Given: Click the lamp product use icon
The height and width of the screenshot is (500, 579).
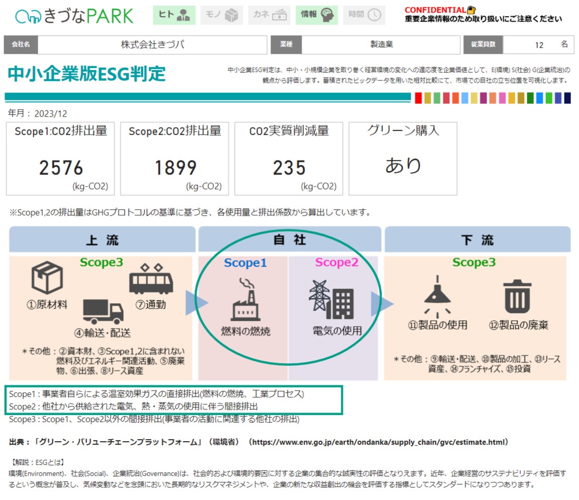Looking at the screenshot, I should click(x=438, y=296).
